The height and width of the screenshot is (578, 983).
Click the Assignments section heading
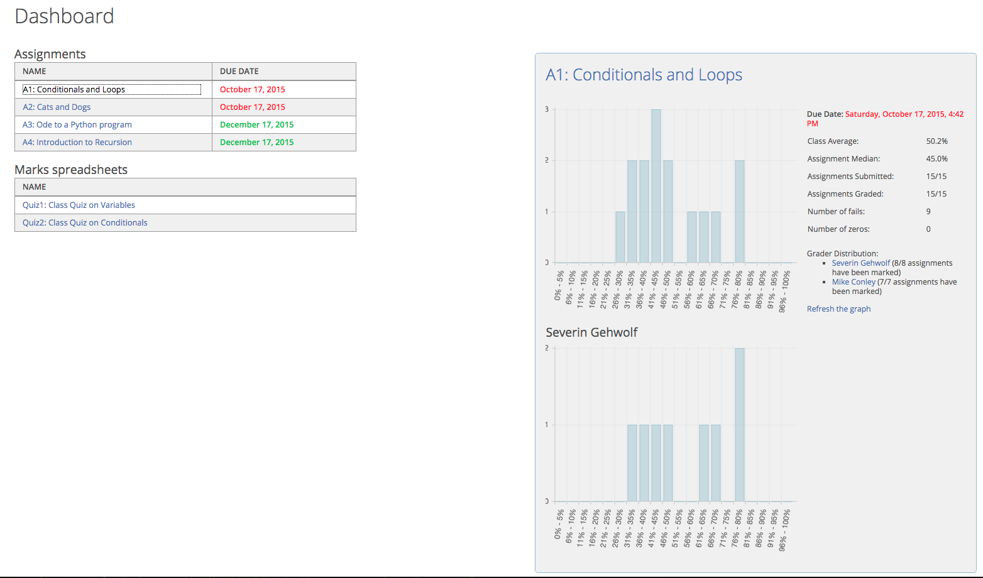click(x=50, y=54)
